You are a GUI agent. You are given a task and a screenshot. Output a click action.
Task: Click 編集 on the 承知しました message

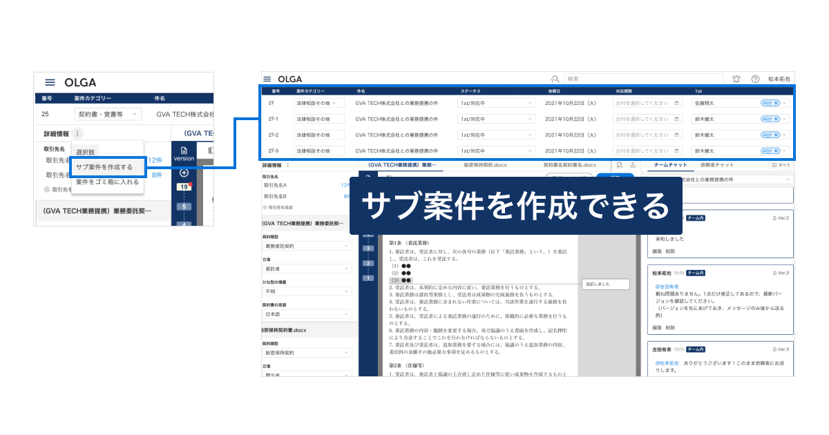point(657,251)
